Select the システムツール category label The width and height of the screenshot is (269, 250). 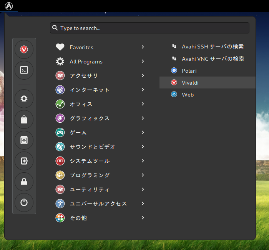pos(90,161)
